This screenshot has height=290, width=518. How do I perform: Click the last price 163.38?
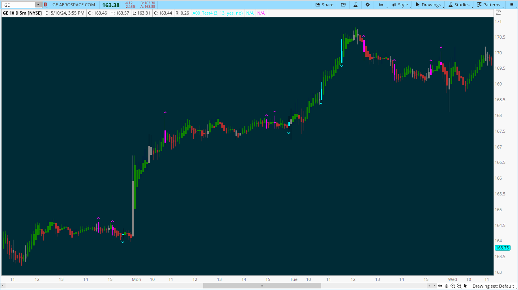[x=111, y=5]
